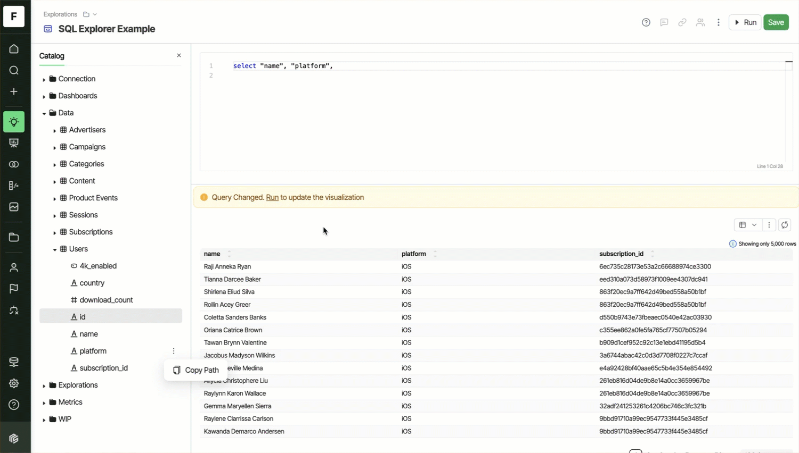
Task: Sort by the name column
Action: point(230,254)
